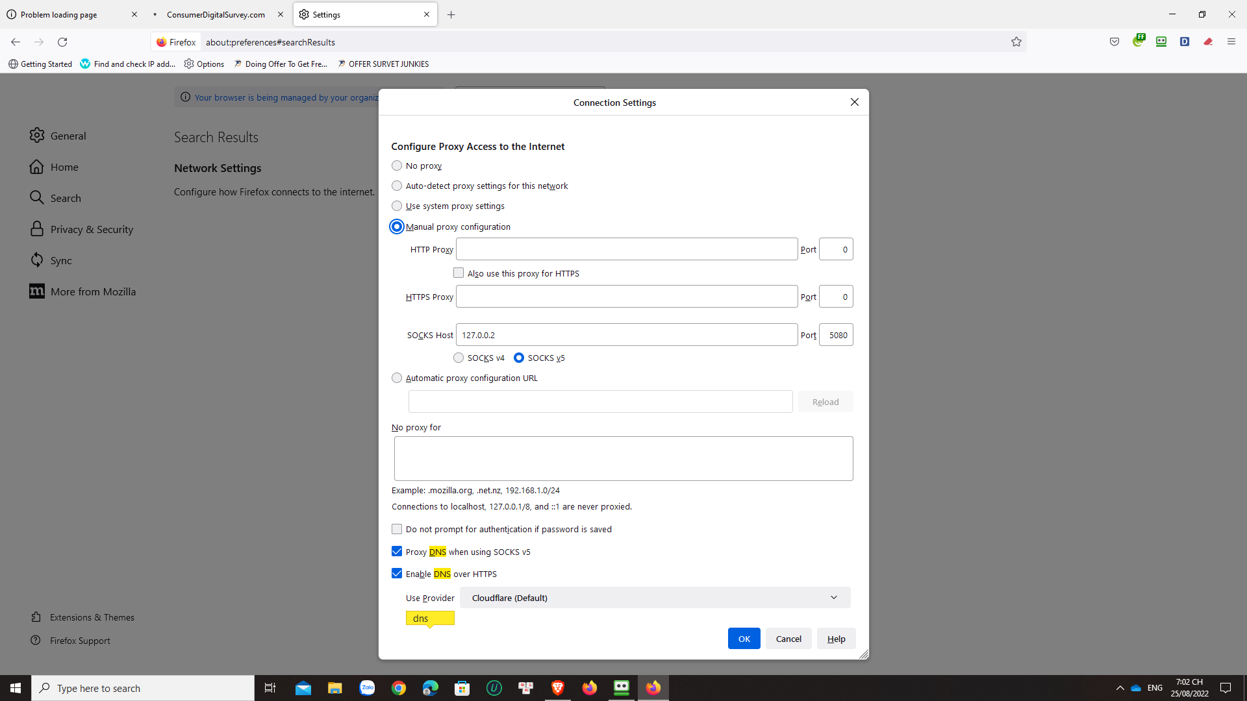Click the Windows taskbar search box

[x=143, y=688]
